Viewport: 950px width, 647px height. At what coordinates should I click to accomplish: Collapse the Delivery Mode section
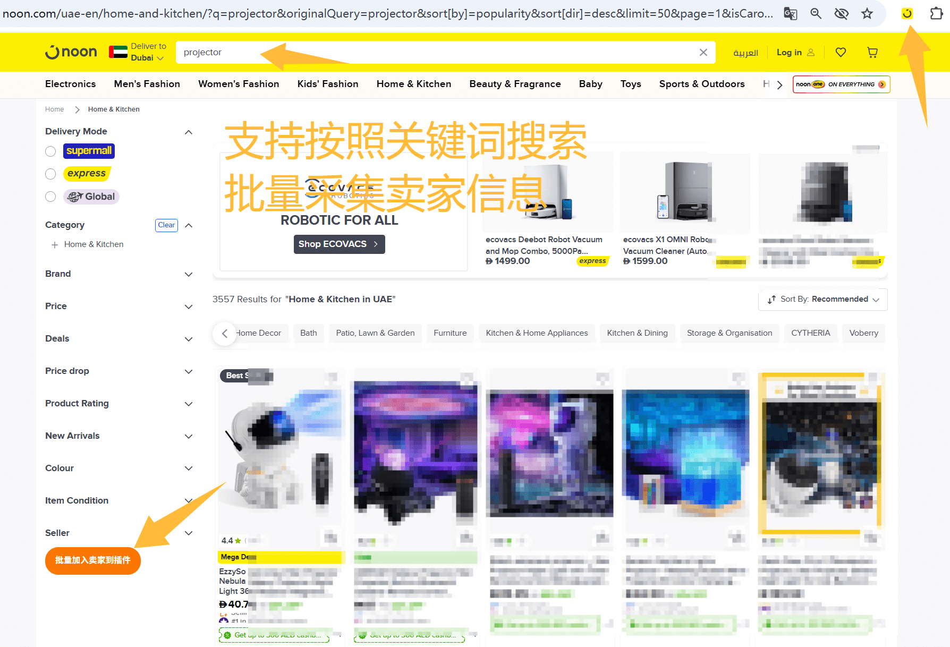188,132
